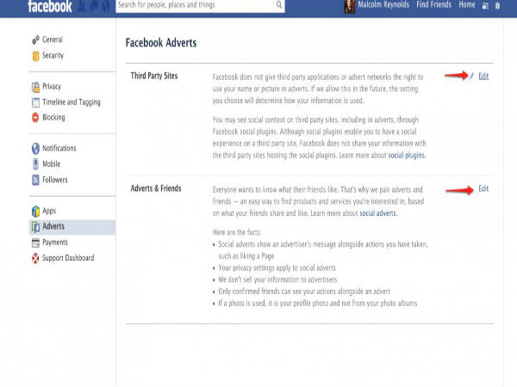Open the friend requests icon
Viewport: 517px width, 387px height.
click(x=82, y=6)
